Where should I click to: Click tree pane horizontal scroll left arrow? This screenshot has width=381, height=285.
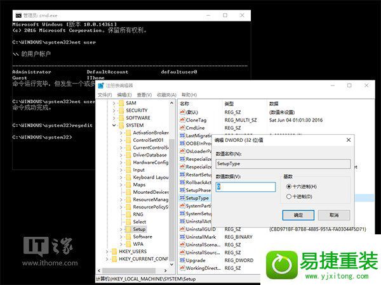(99, 270)
